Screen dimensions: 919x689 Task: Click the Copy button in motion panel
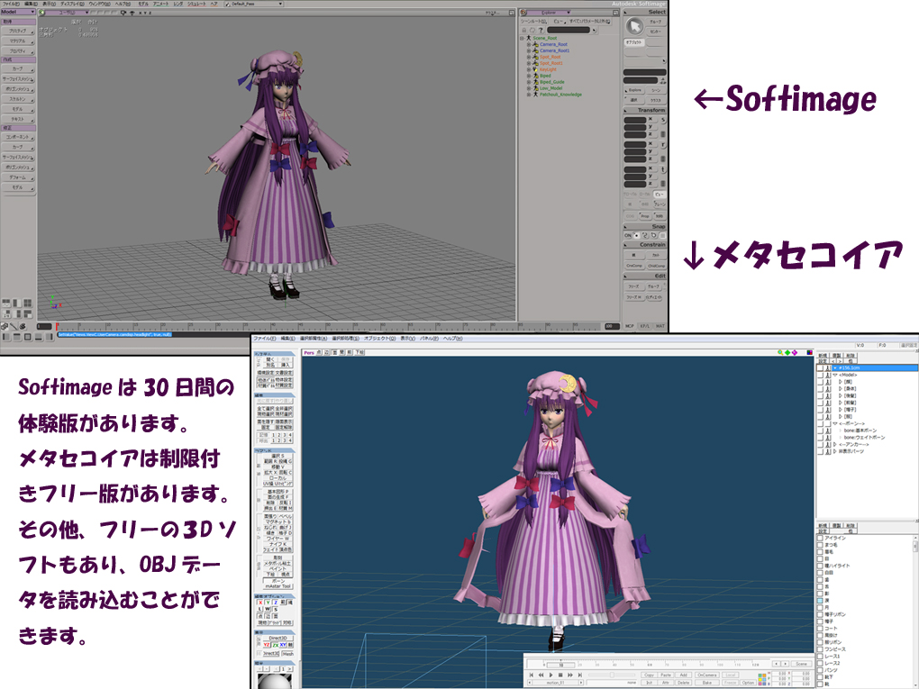point(649,675)
